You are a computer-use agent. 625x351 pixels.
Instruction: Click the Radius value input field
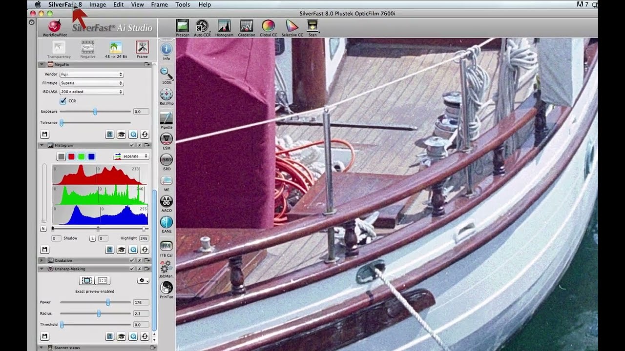(141, 313)
